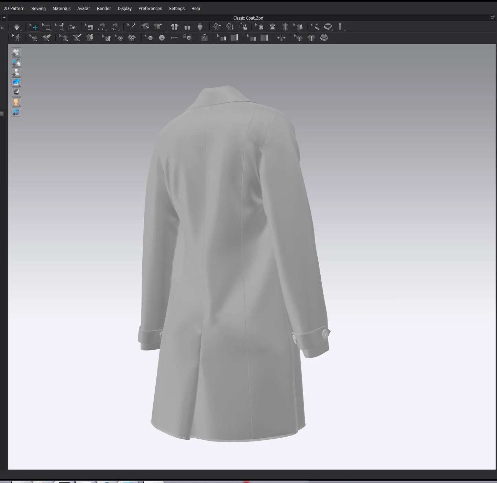Click the striped t-shirt icon
The width and height of the screenshot is (497, 483).
(311, 38)
